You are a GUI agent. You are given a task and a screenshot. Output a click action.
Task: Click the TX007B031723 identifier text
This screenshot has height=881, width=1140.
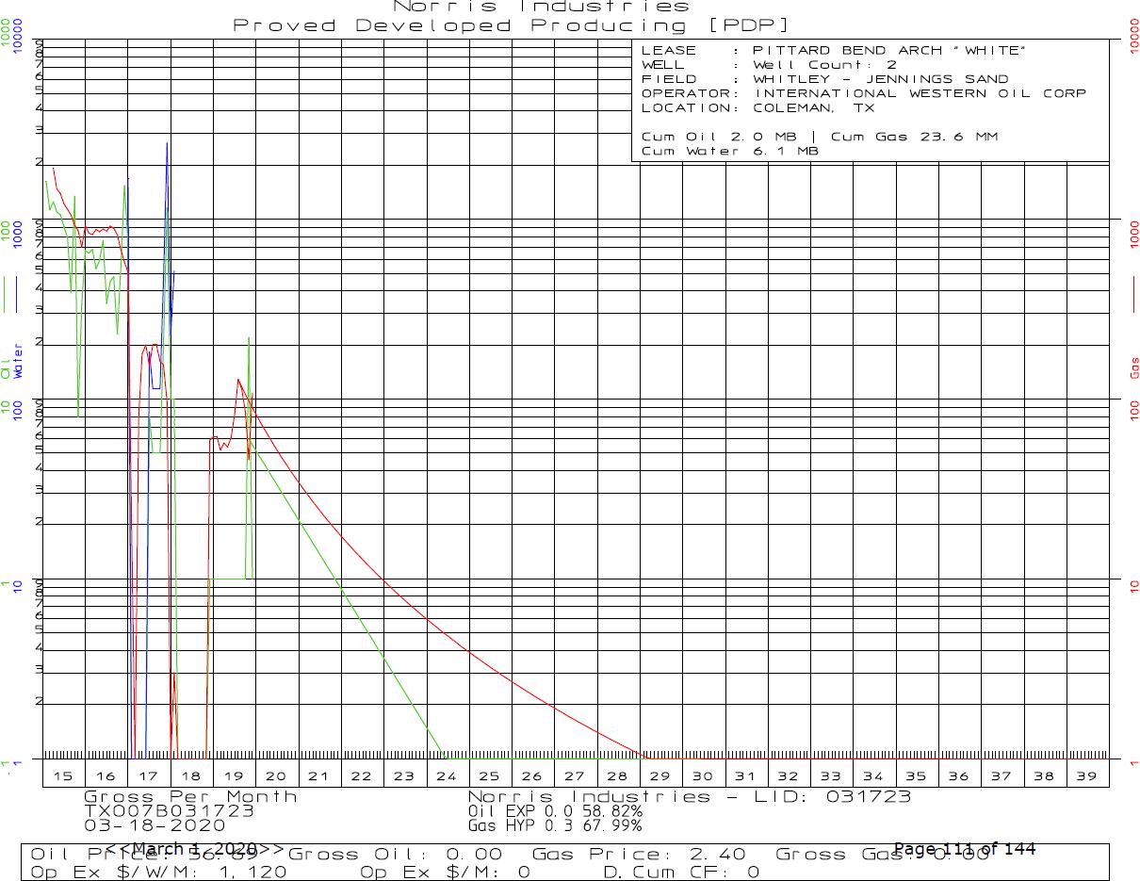click(156, 810)
